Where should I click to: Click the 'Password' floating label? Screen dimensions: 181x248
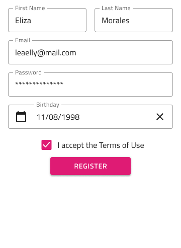click(28, 72)
